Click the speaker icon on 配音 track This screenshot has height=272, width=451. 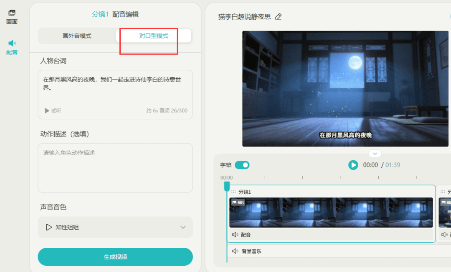point(235,235)
